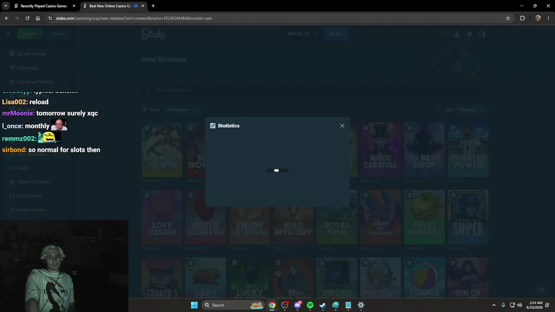Bookmark this page with the star
Screen dimensions: 555x312
[x=508, y=18]
